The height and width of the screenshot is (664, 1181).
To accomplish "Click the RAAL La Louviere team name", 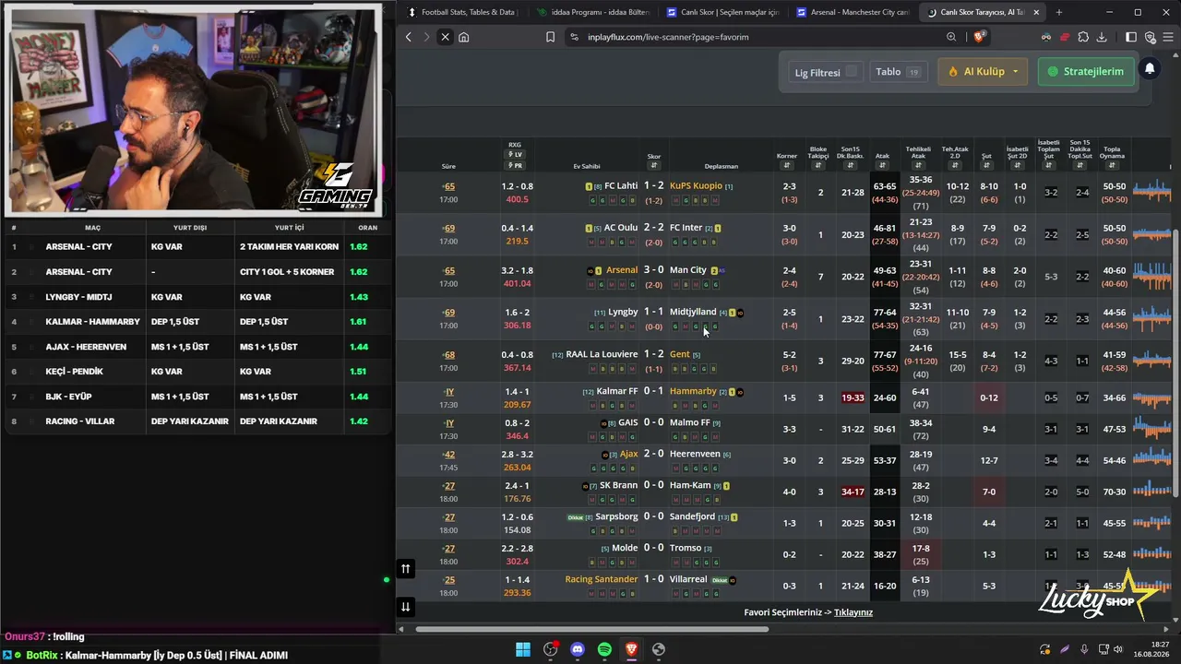I will tap(602, 354).
